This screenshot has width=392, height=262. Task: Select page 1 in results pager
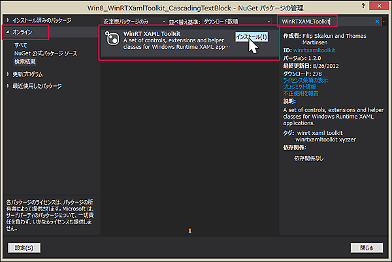click(189, 230)
